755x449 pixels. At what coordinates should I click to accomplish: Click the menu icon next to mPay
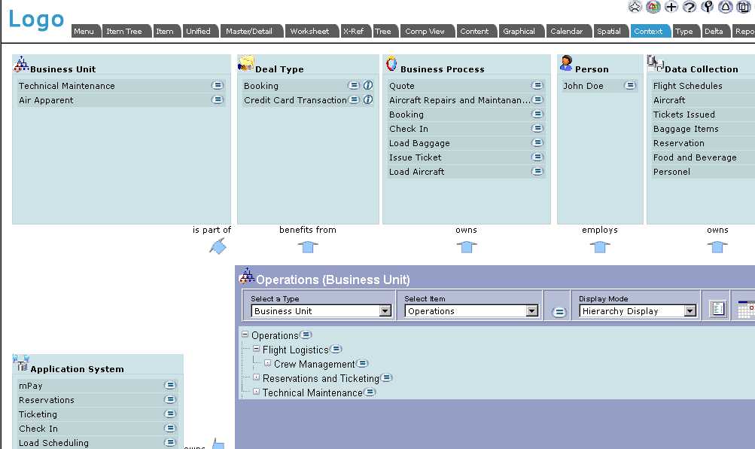pos(170,386)
